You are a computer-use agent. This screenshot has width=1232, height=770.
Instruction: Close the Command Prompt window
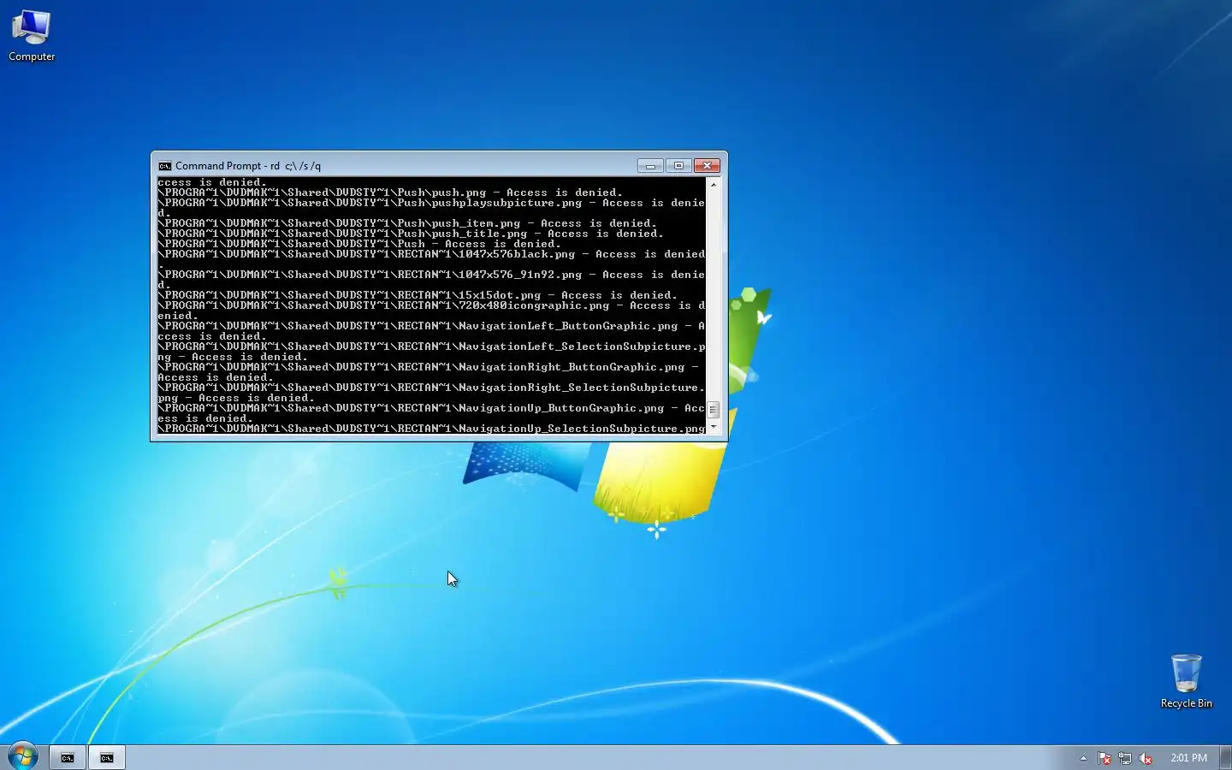[x=707, y=166]
